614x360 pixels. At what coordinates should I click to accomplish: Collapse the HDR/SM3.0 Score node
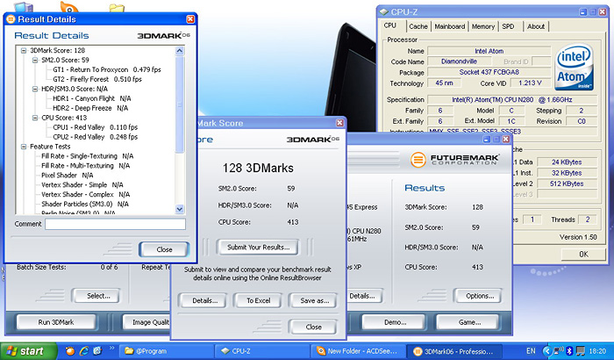pos(35,89)
